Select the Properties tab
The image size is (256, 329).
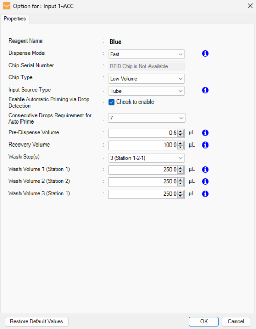click(15, 19)
